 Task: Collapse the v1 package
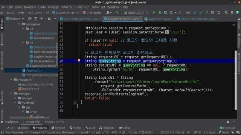(23, 28)
